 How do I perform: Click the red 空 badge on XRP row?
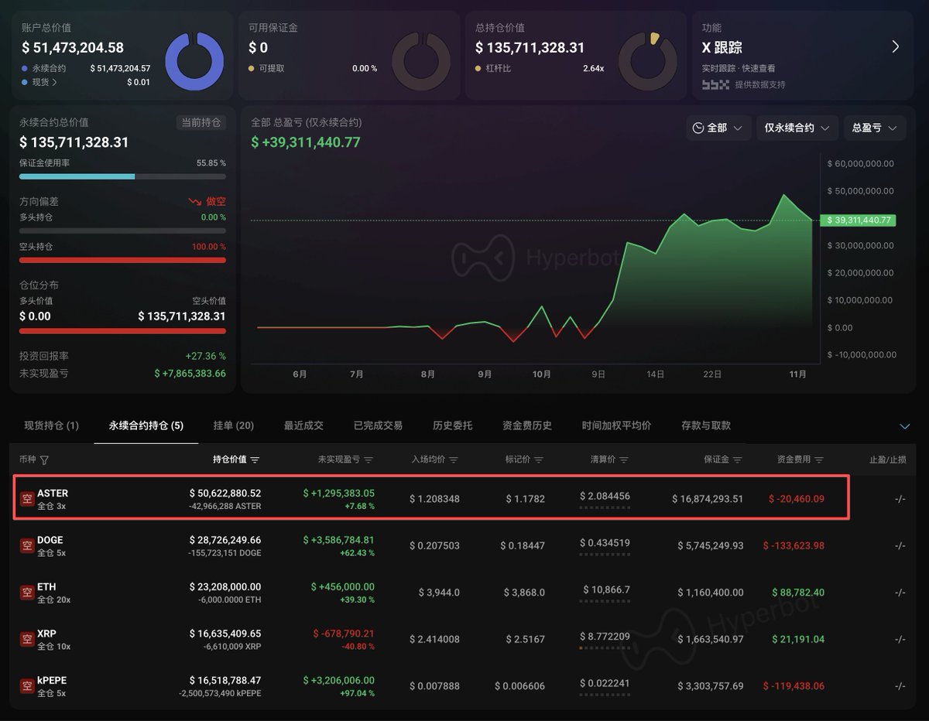point(27,639)
